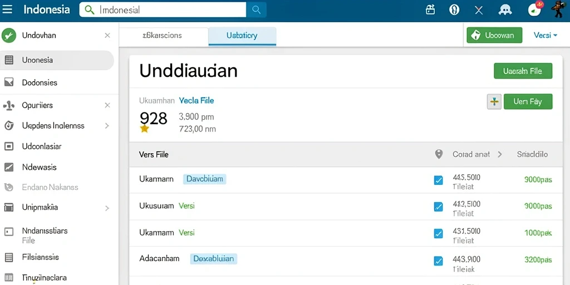Open the hamburger menu icon
570x285 pixels.
coord(7,9)
